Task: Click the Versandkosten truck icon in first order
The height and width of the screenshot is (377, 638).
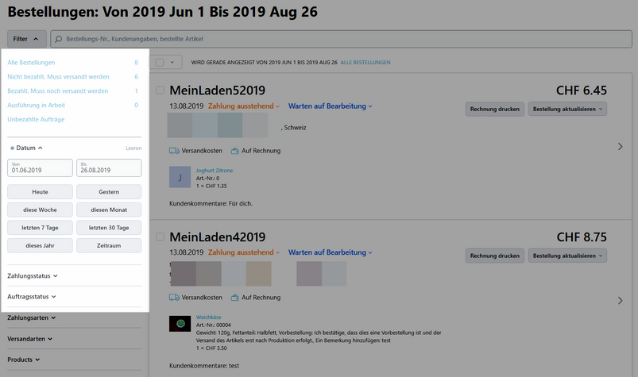Action: coord(174,151)
